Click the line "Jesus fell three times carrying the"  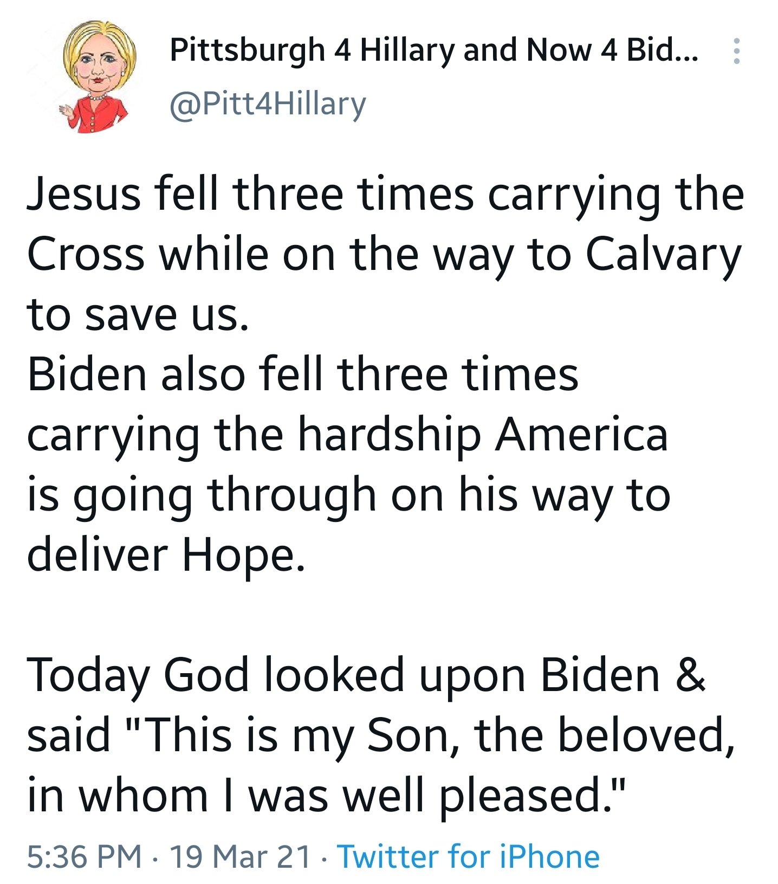pyautogui.click(x=385, y=195)
